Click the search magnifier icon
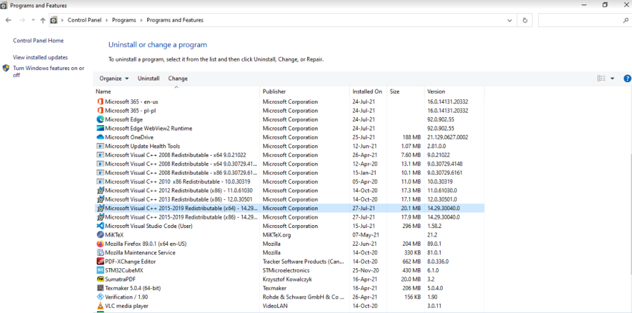This screenshot has height=313, width=632. 626,20
